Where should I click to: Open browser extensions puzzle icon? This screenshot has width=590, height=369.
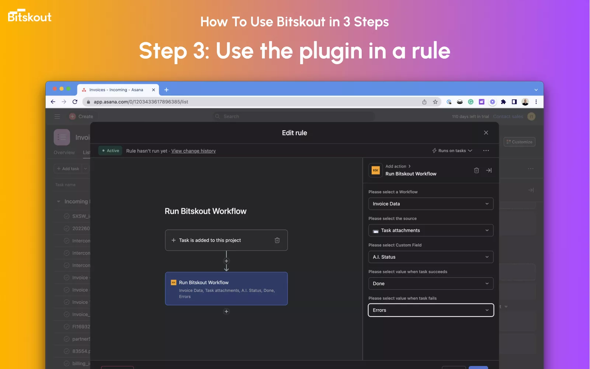pyautogui.click(x=503, y=102)
